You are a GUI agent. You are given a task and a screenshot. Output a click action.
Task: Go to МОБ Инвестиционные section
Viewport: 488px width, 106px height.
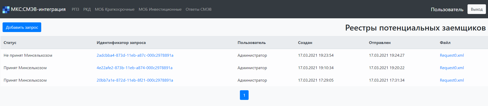[x=160, y=9]
